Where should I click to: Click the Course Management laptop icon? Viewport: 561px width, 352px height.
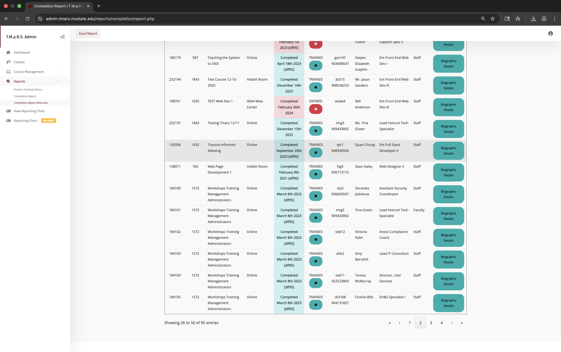[x=8, y=72]
